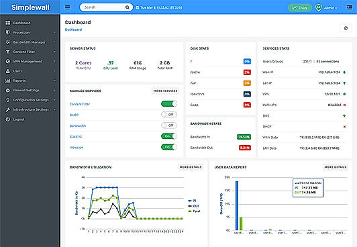The width and height of the screenshot is (357, 247).
Task: Click the Blacklist service link
Action: point(76,137)
